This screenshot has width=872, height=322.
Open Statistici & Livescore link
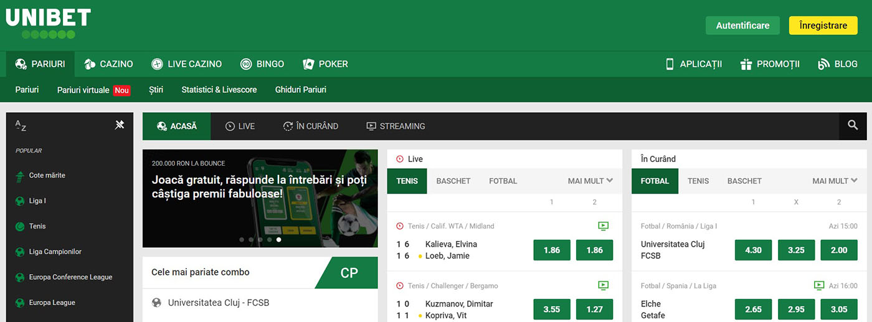click(219, 90)
